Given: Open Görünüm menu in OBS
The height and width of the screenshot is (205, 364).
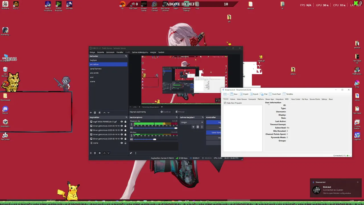Looking at the screenshot, I should coord(110,52).
